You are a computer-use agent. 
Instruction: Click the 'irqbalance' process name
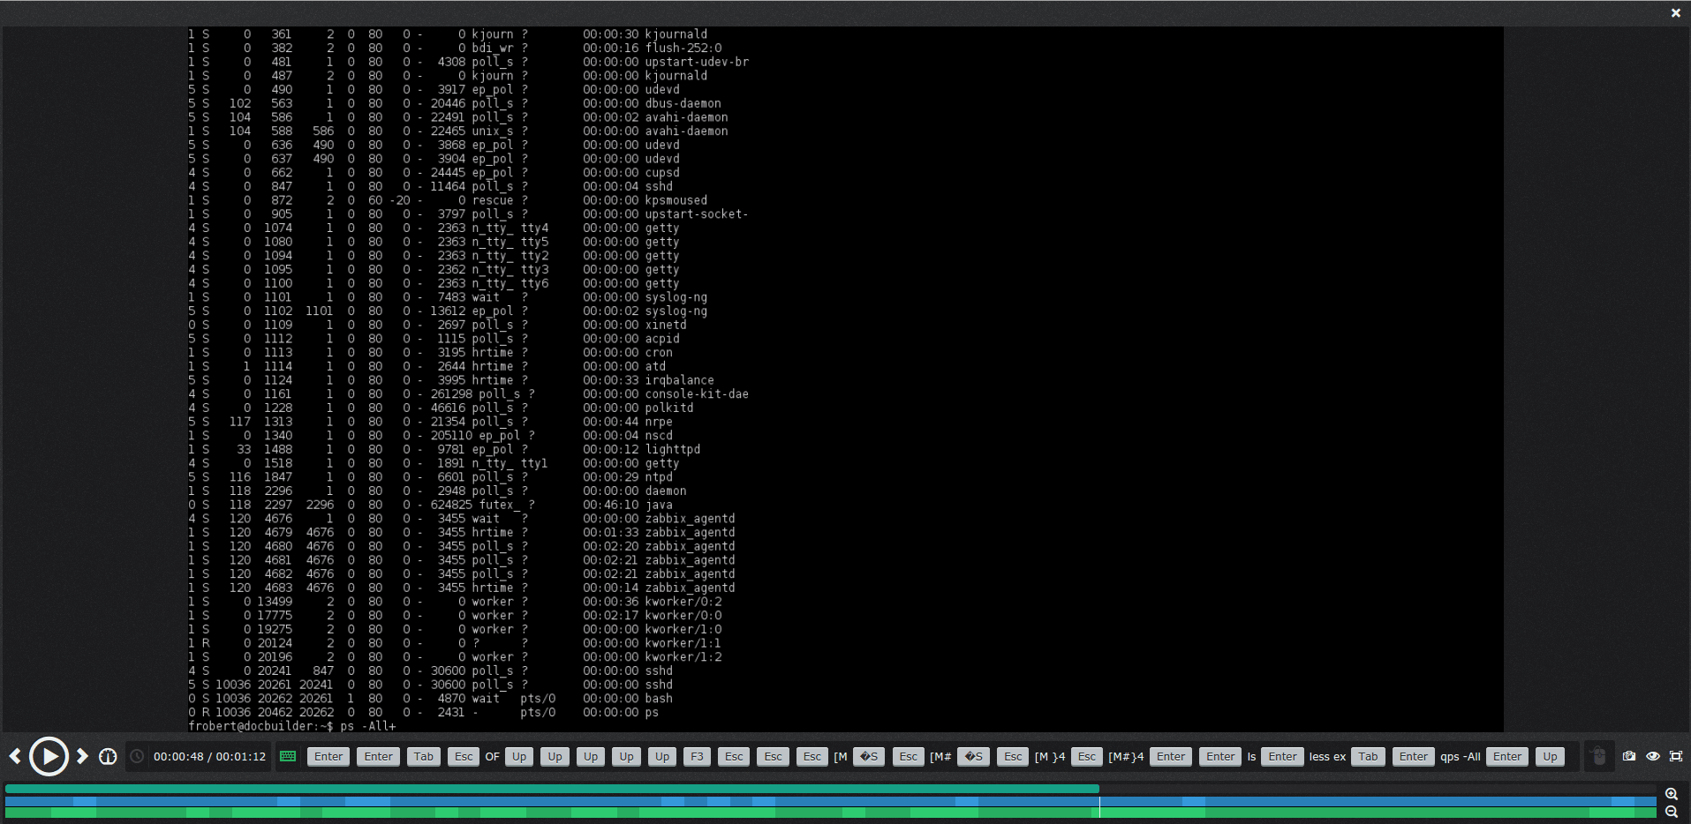pos(679,380)
